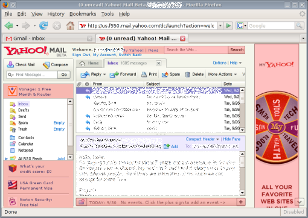Expand All RSS Feeds tree
This screenshot has width=308, height=218.
point(6,158)
